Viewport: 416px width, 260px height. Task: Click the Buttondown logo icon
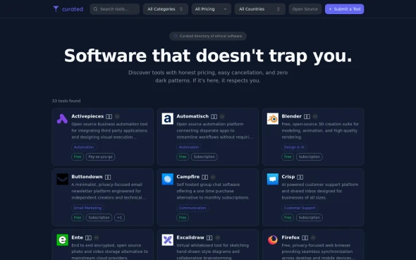tap(62, 179)
